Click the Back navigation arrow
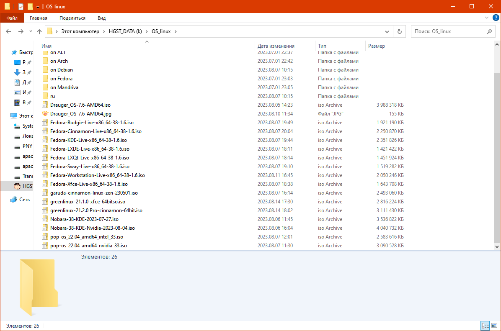 [x=9, y=31]
